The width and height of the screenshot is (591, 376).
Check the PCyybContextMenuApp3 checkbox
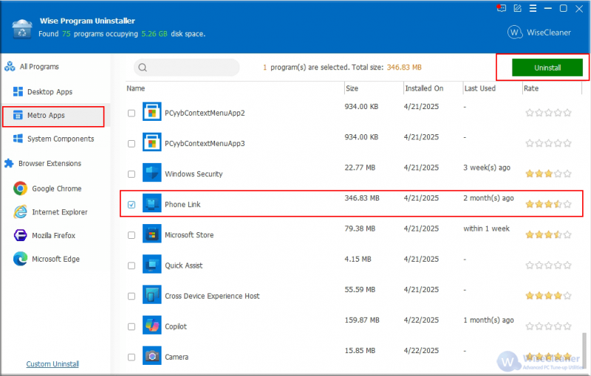click(131, 144)
